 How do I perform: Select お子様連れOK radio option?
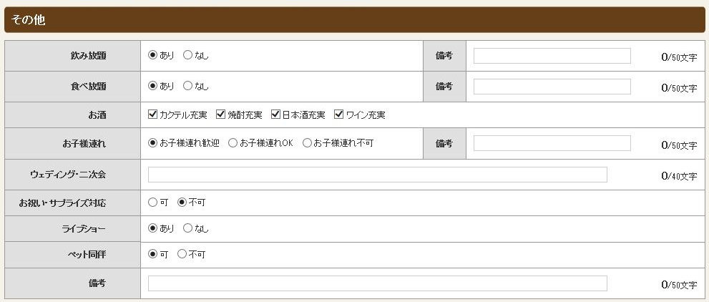pyautogui.click(x=233, y=143)
